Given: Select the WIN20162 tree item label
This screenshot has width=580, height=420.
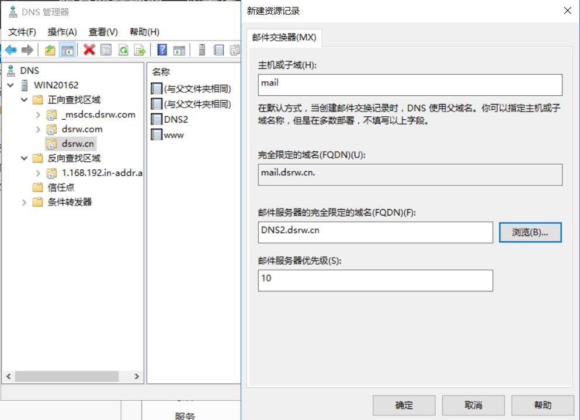Looking at the screenshot, I should click(x=56, y=85).
